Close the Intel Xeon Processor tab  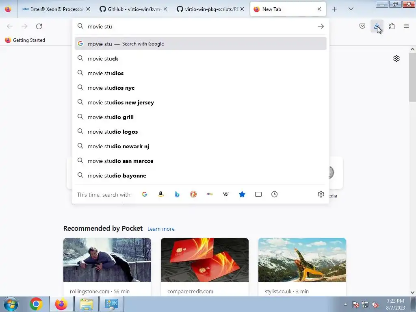(x=88, y=9)
